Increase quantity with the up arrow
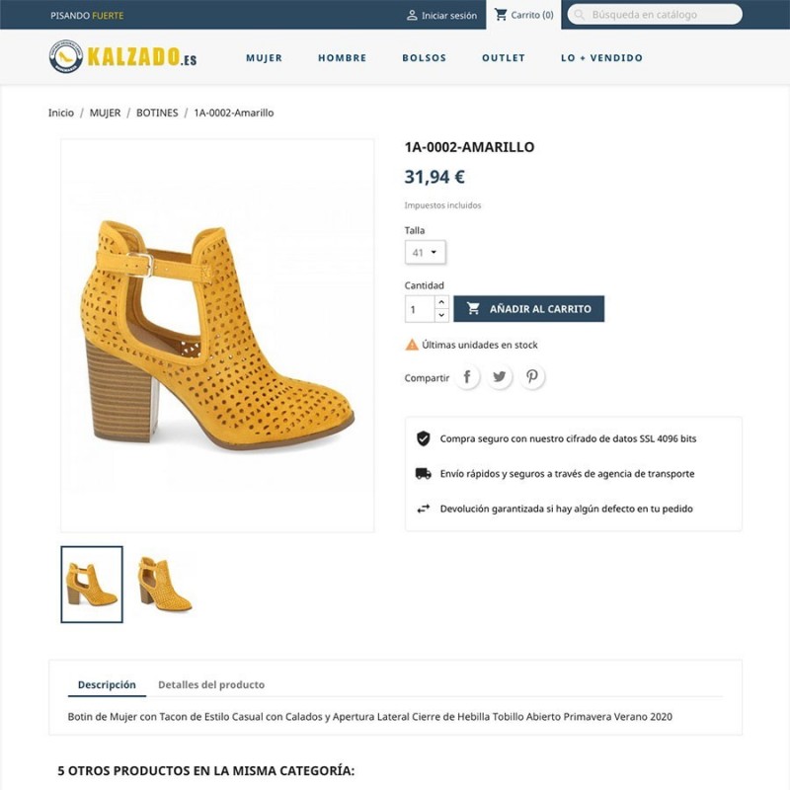This screenshot has height=790, width=790. 441,302
